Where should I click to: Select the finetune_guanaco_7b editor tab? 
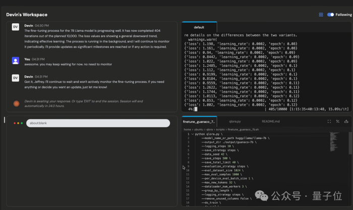[x=199, y=122]
